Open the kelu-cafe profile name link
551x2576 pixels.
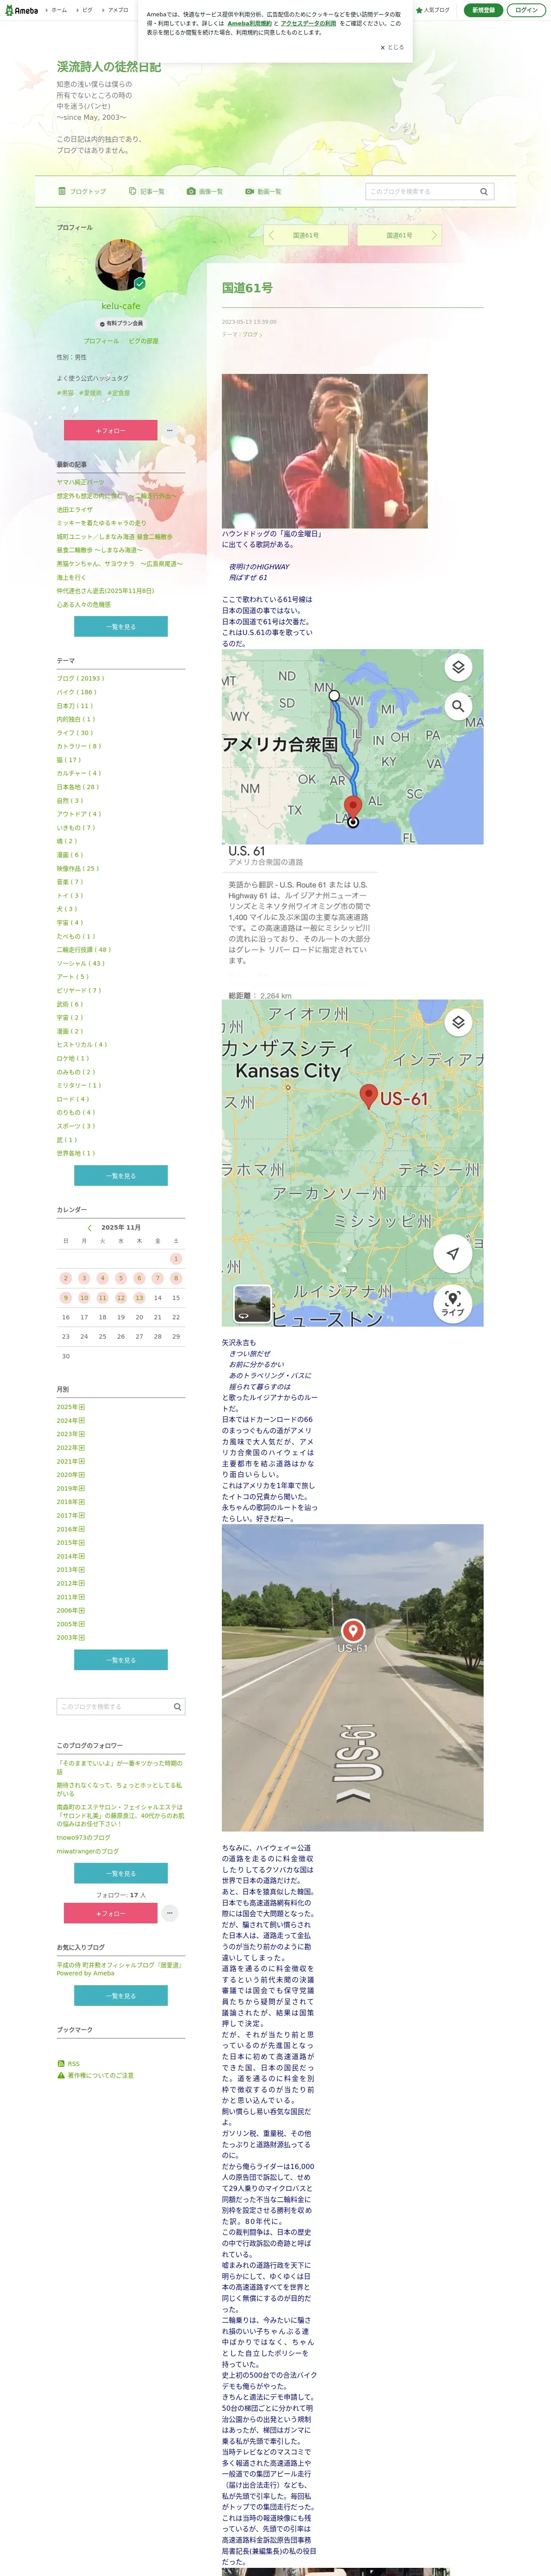[x=121, y=306]
